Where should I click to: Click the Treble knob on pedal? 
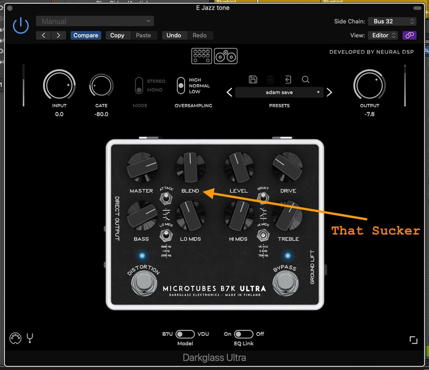coord(287,216)
